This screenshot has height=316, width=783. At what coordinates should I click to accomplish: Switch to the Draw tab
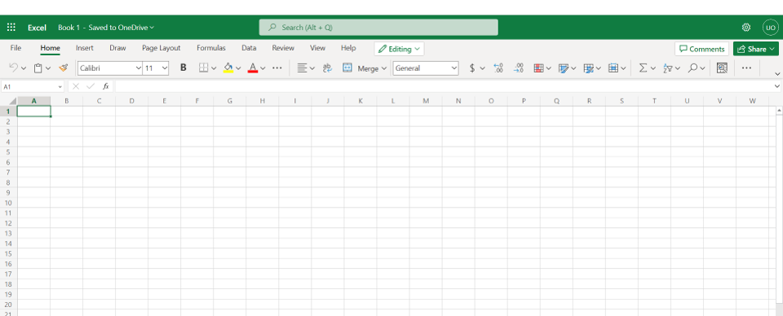(x=117, y=48)
